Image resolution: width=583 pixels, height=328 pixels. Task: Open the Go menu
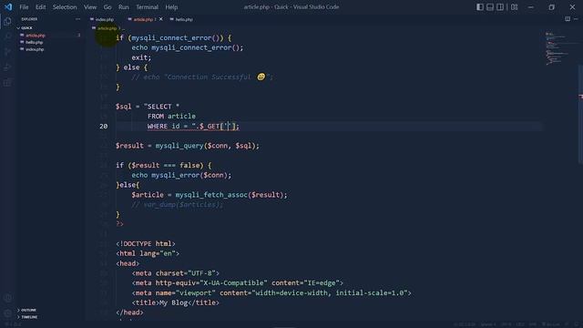pyautogui.click(x=107, y=7)
